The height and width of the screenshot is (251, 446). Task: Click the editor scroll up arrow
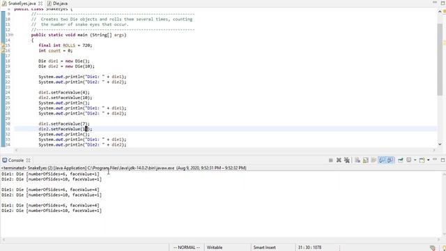point(440,11)
